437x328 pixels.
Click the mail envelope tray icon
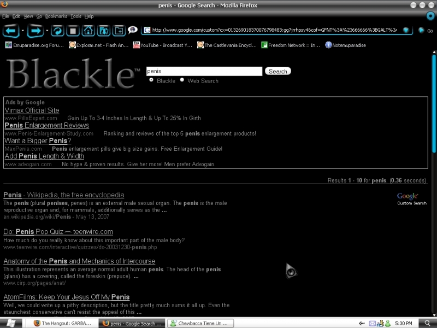[373, 324]
